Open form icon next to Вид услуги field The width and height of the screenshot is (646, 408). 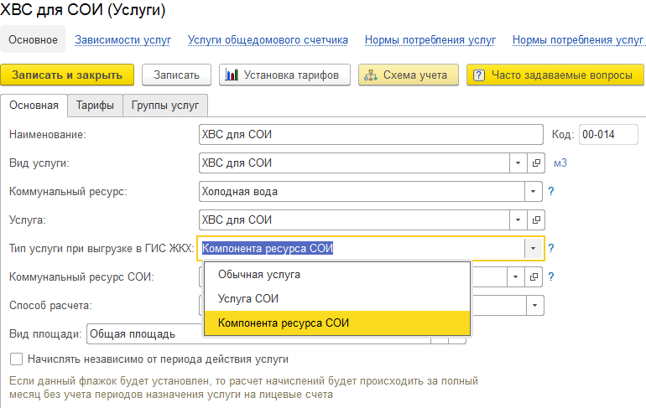click(537, 163)
